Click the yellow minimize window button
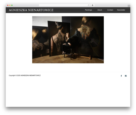This screenshot has height=115, width=136. [x=10, y=5]
